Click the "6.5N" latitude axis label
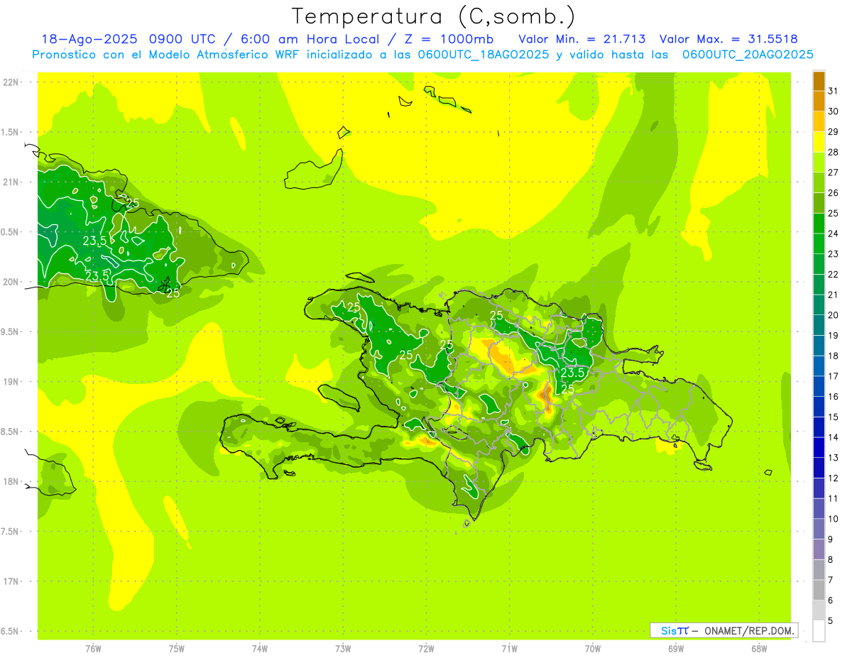The width and height of the screenshot is (852, 658). pyautogui.click(x=10, y=631)
